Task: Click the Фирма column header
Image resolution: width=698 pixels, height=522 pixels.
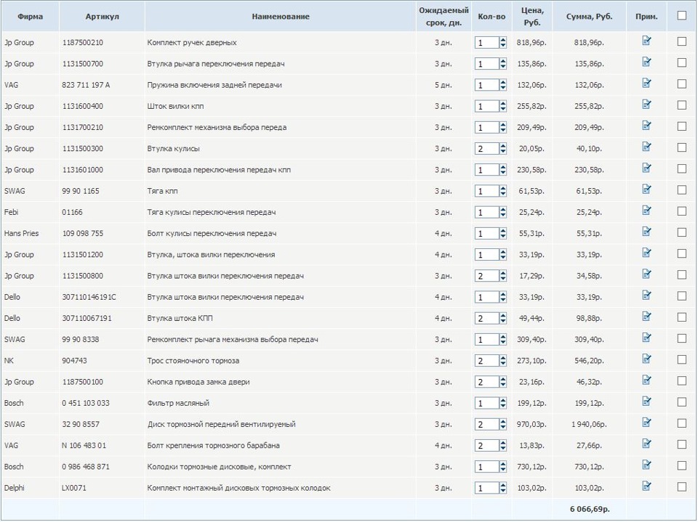Action: (30, 17)
